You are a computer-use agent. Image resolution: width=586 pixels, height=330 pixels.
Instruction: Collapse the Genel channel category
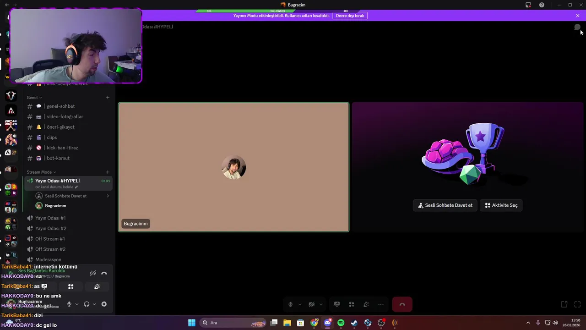(x=34, y=97)
